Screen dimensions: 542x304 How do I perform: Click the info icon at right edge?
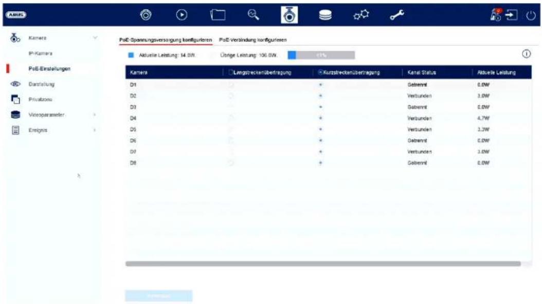coord(526,54)
